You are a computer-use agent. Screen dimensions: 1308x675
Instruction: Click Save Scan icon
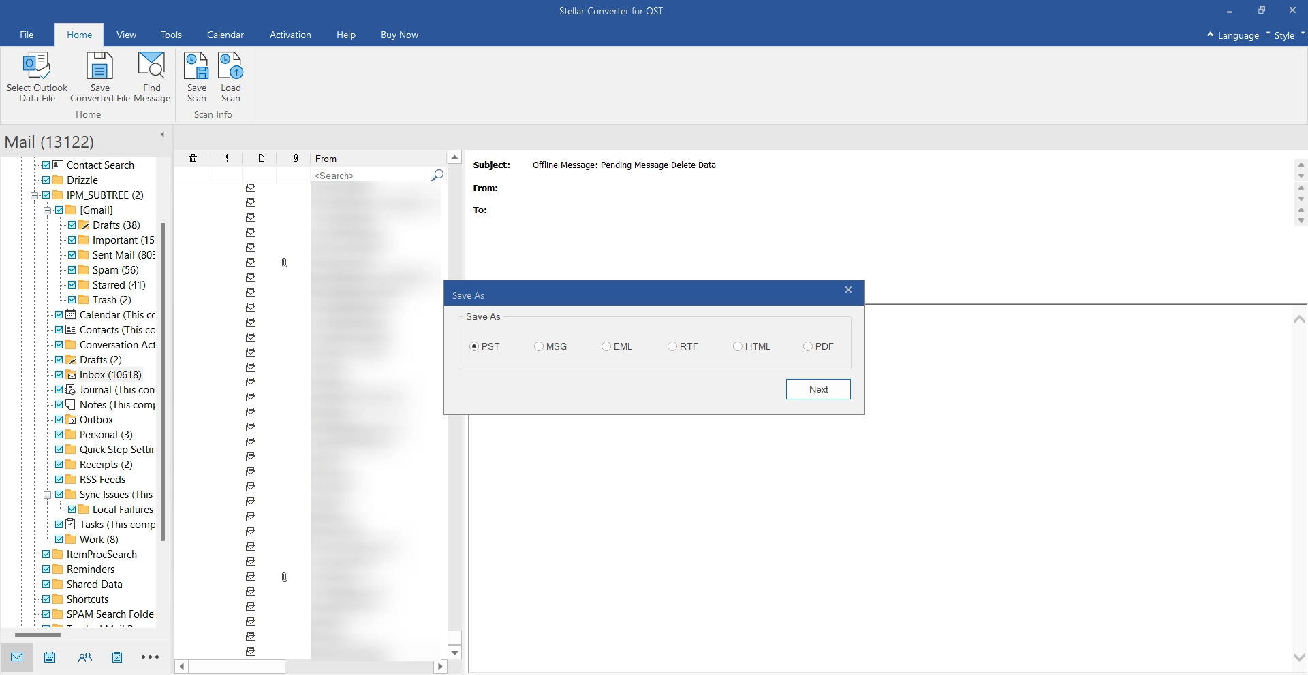pos(196,66)
